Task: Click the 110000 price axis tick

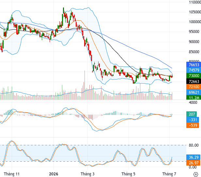Action: coord(195,2)
